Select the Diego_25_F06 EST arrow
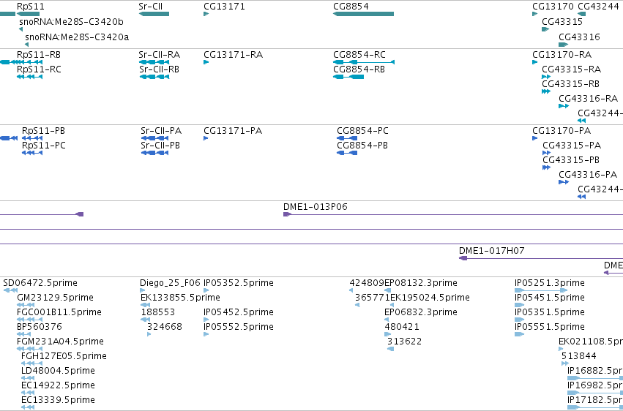623x411 pixels. [142, 290]
